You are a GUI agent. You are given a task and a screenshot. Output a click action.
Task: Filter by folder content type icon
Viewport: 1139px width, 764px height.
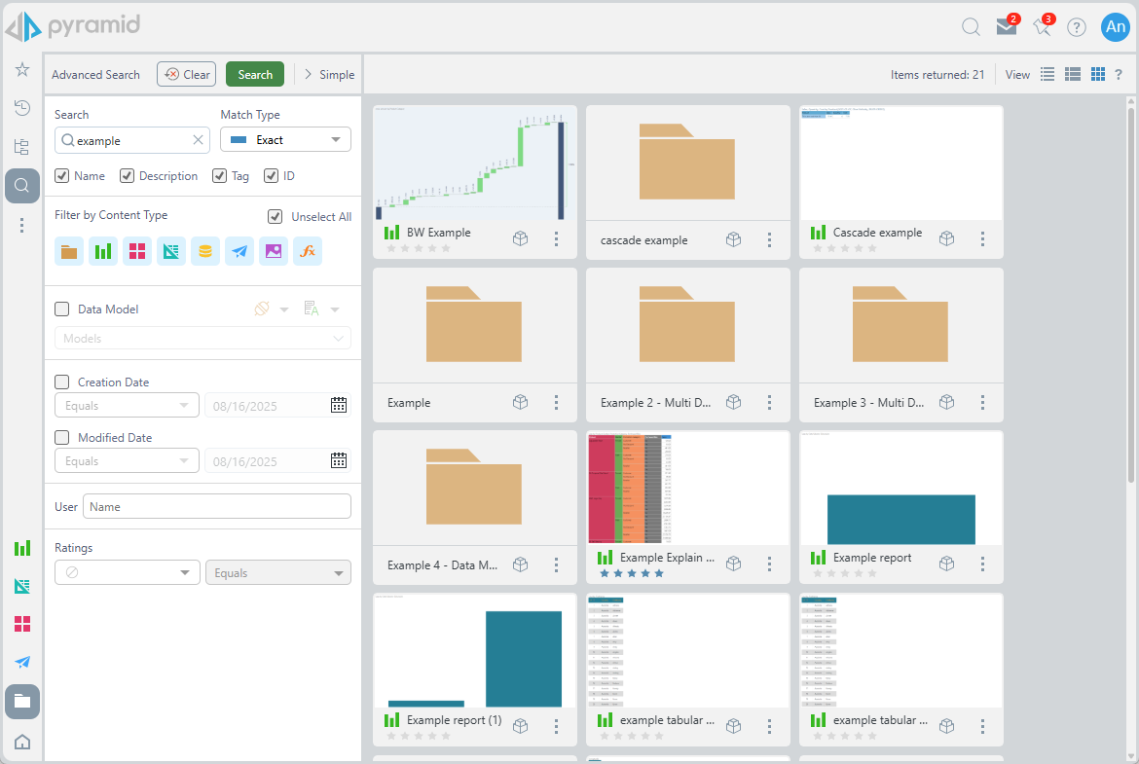69,251
